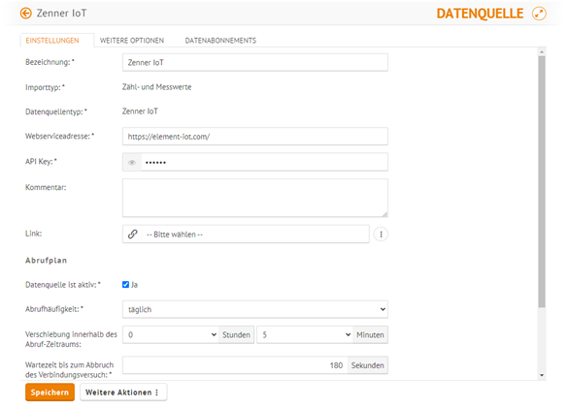Screen dimensions: 568x408
Task: Click the vertical scrollbar thumb
Action: 542,181
